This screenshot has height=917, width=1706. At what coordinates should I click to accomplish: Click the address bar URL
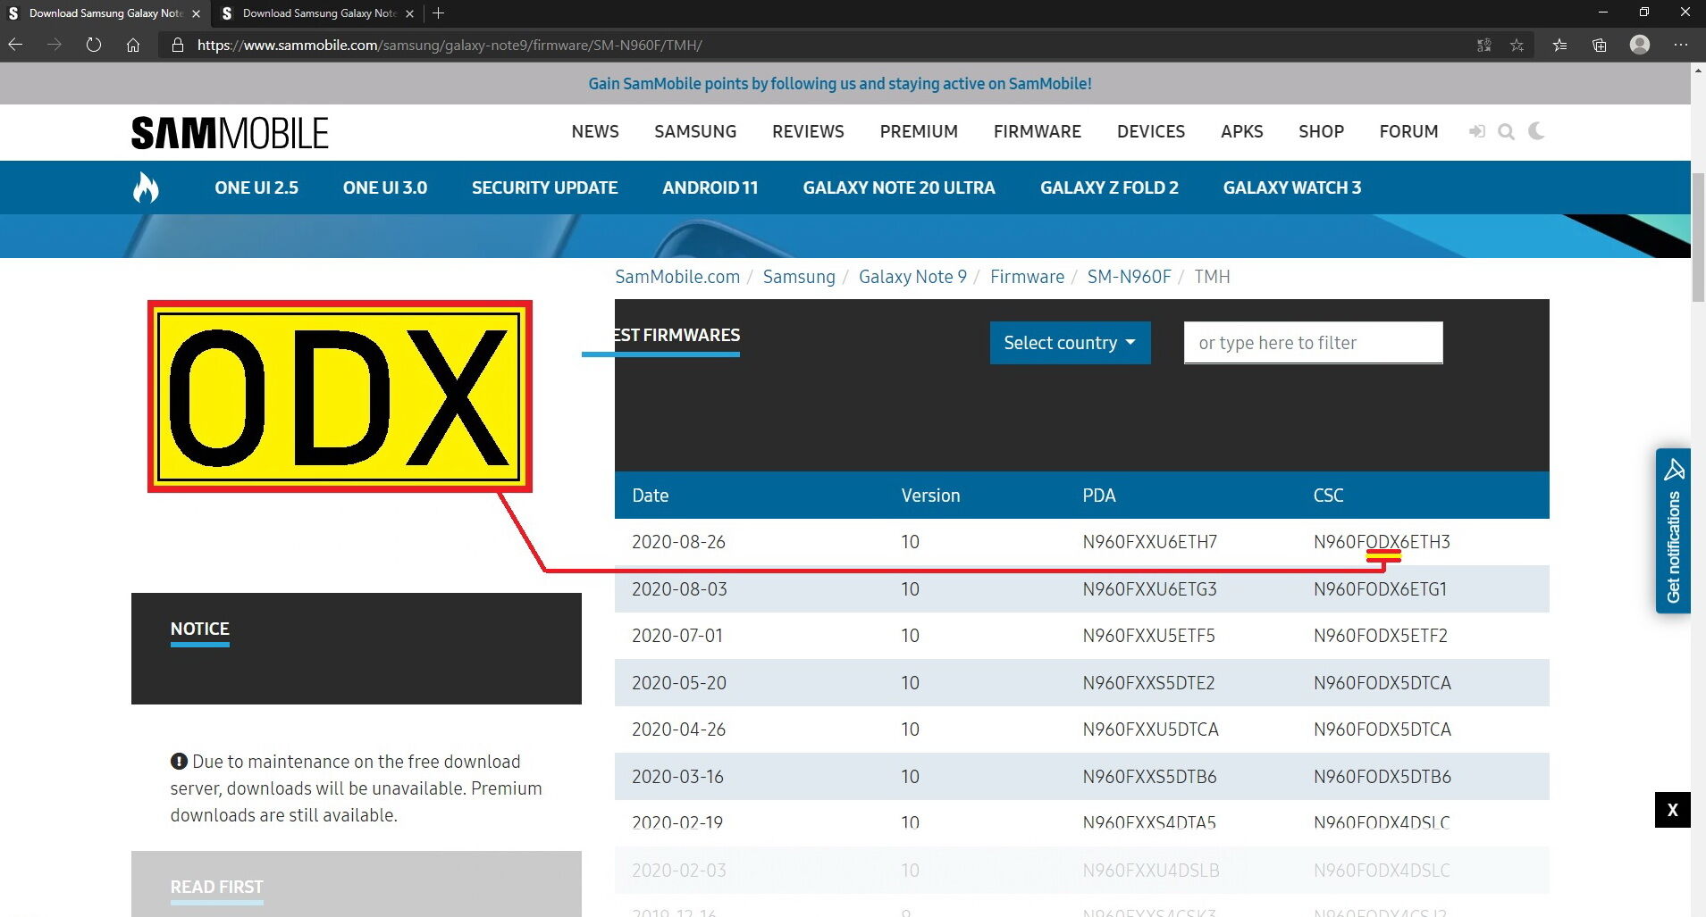(450, 45)
